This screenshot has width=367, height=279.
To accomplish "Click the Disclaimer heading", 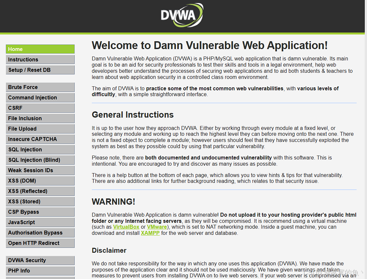I will (109, 250).
